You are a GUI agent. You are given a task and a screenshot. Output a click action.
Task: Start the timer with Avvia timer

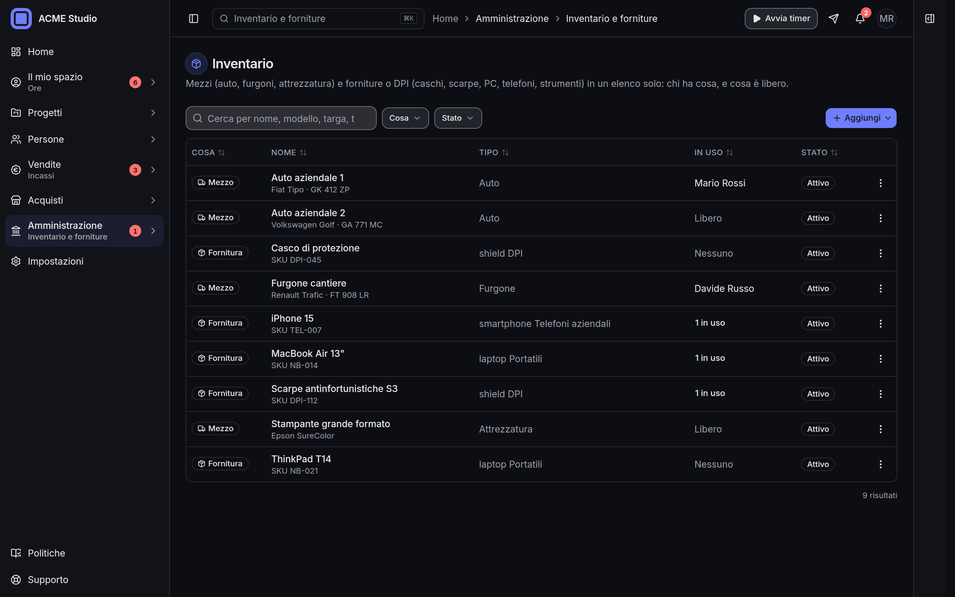[781, 19]
